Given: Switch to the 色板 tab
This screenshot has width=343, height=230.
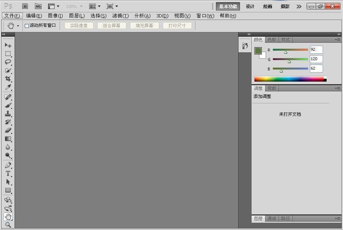Looking at the screenshot, I should tap(272, 40).
